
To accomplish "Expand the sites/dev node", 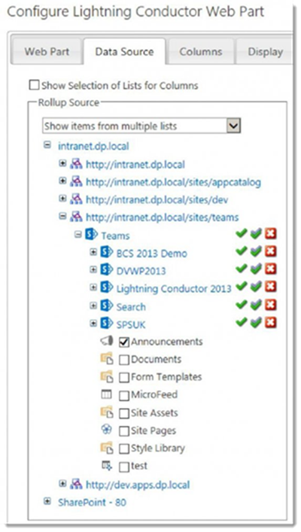I will click(x=62, y=199).
